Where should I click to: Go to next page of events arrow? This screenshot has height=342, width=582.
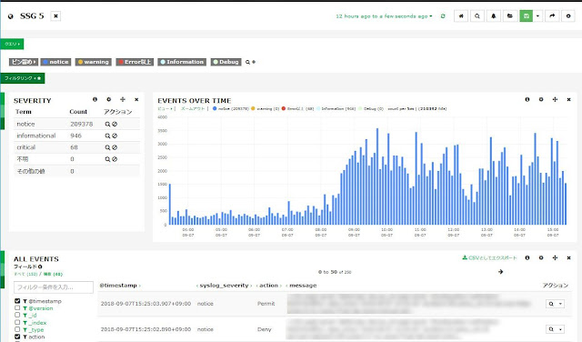click(x=500, y=272)
